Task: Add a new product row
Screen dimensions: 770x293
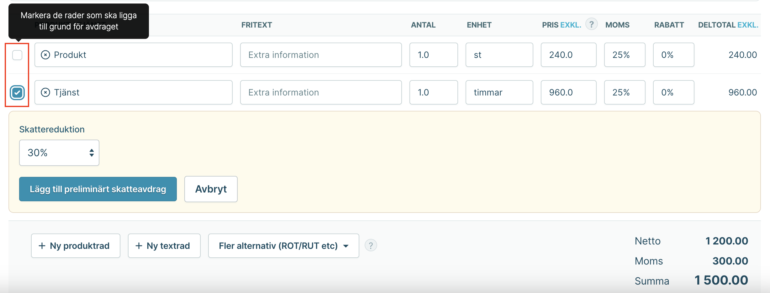Action: [76, 246]
